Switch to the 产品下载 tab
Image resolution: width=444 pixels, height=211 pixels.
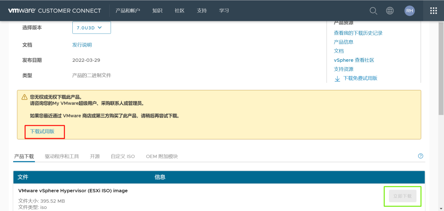24,156
